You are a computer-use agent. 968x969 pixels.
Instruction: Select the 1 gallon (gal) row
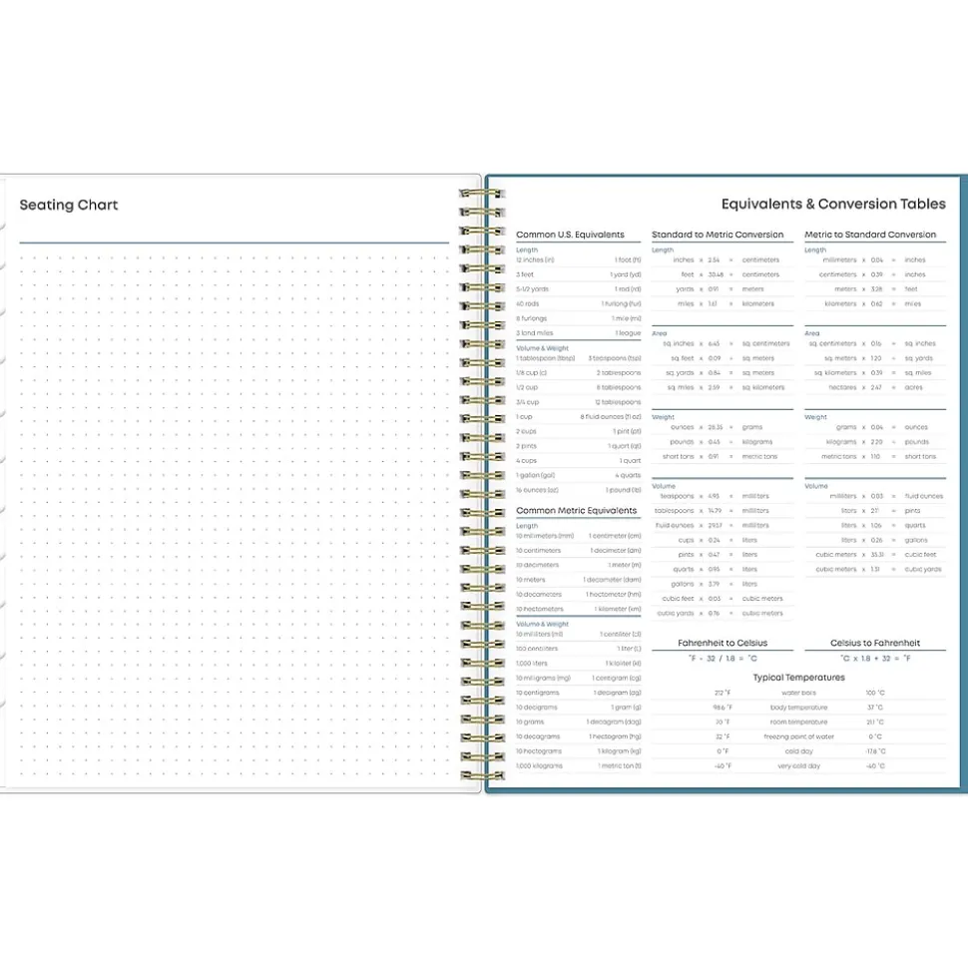pyautogui.click(x=578, y=476)
